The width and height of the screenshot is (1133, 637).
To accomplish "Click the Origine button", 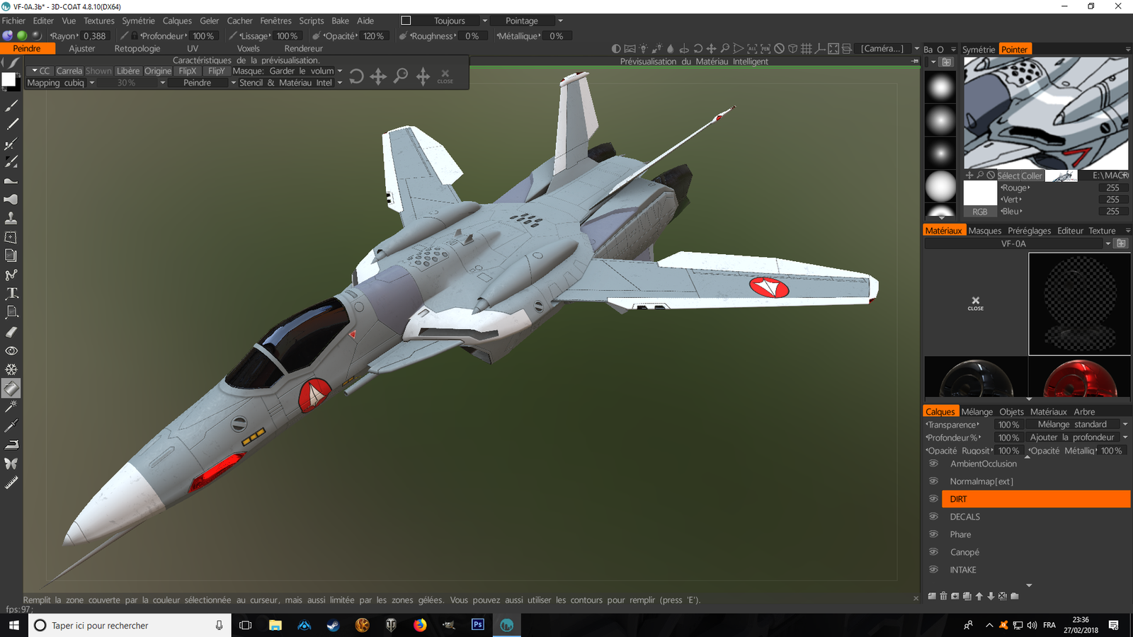I will 158,71.
